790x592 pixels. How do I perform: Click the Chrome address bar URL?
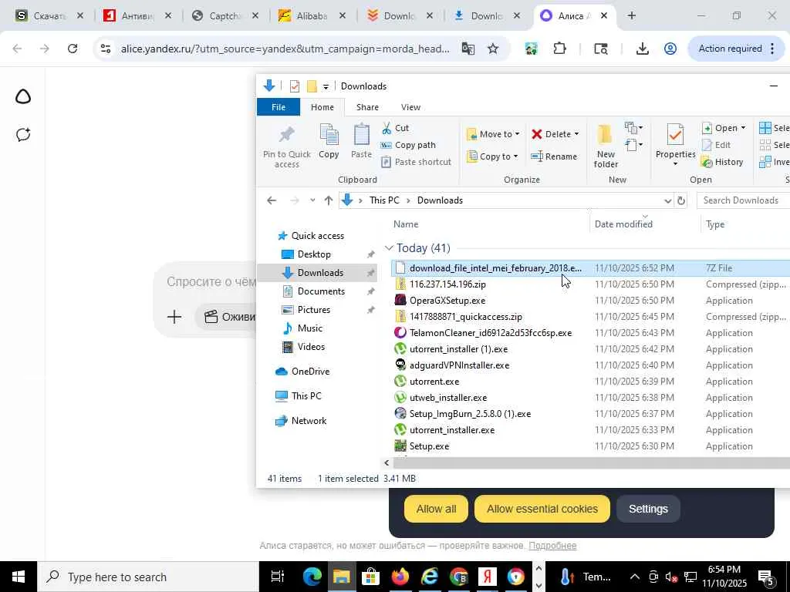click(x=285, y=49)
